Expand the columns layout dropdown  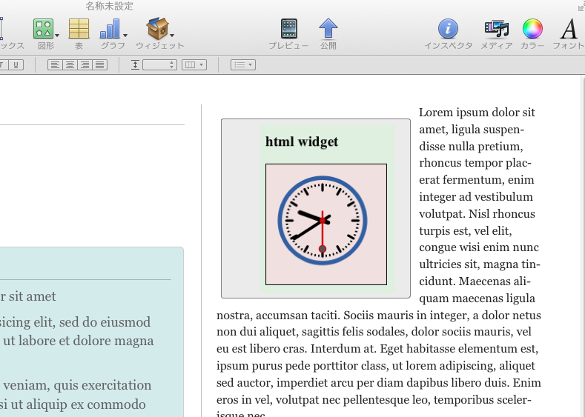click(x=194, y=65)
